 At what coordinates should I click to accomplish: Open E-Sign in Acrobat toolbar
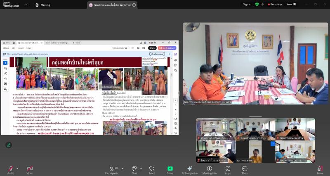point(28,48)
